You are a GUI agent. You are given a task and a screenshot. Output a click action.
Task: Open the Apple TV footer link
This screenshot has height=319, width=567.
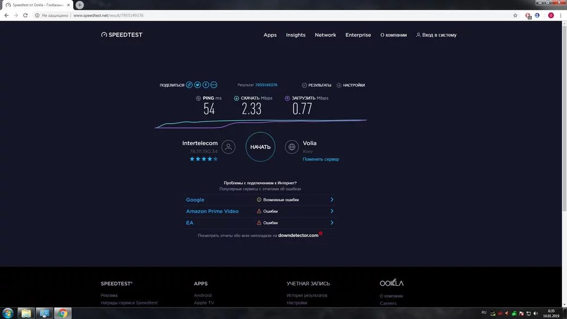204,303
